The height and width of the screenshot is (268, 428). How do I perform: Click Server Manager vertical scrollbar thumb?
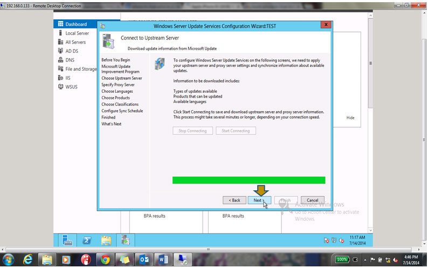coord(370,63)
